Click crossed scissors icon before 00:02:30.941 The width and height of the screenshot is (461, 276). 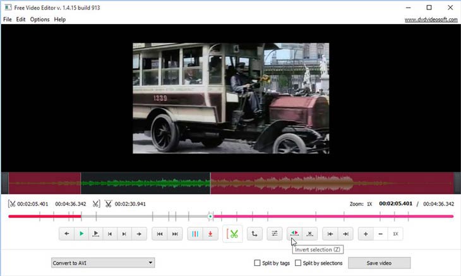pos(108,204)
